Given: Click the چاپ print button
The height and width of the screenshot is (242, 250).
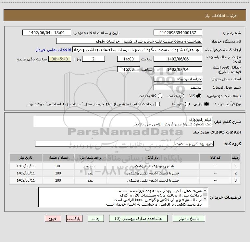Looking at the screenshot, I should [96, 219].
